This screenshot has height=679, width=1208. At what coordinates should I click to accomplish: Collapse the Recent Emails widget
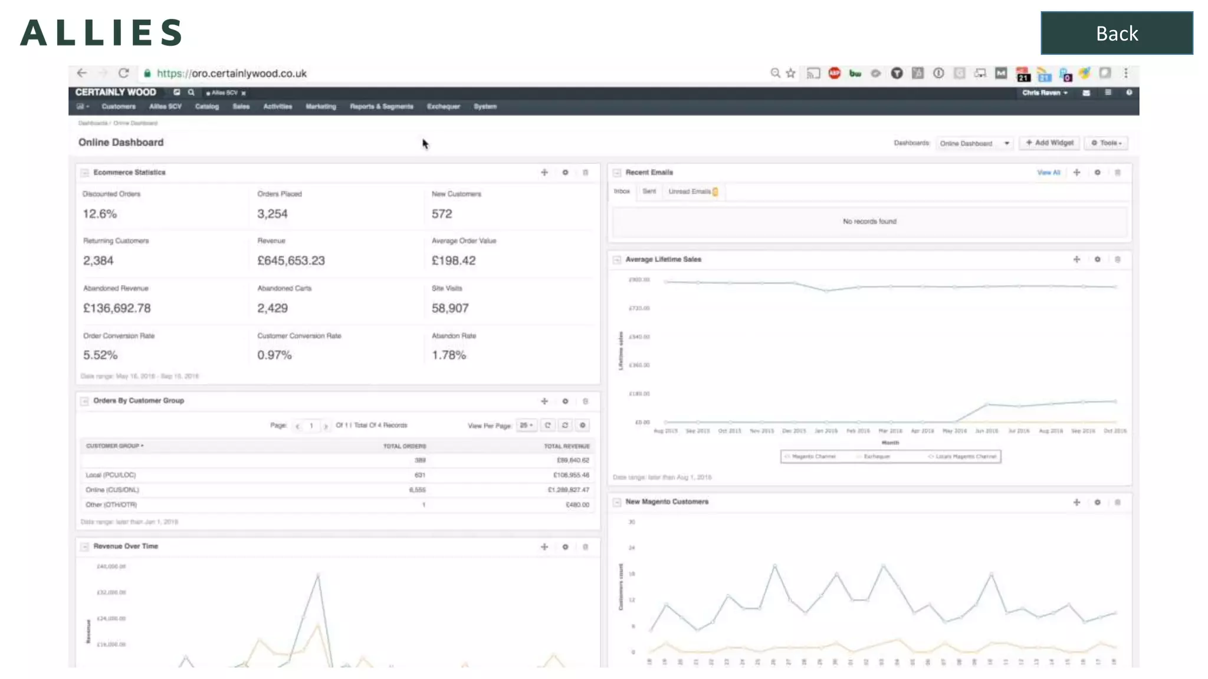[x=617, y=173]
